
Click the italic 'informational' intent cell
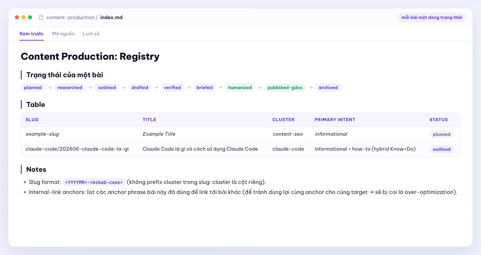tap(331, 134)
